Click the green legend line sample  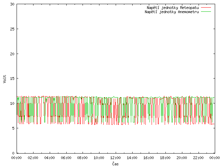pyautogui.click(x=206, y=11)
